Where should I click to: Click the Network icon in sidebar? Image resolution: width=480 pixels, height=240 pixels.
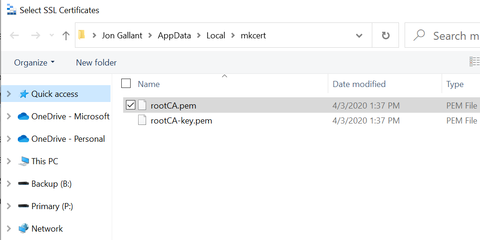[23, 229]
